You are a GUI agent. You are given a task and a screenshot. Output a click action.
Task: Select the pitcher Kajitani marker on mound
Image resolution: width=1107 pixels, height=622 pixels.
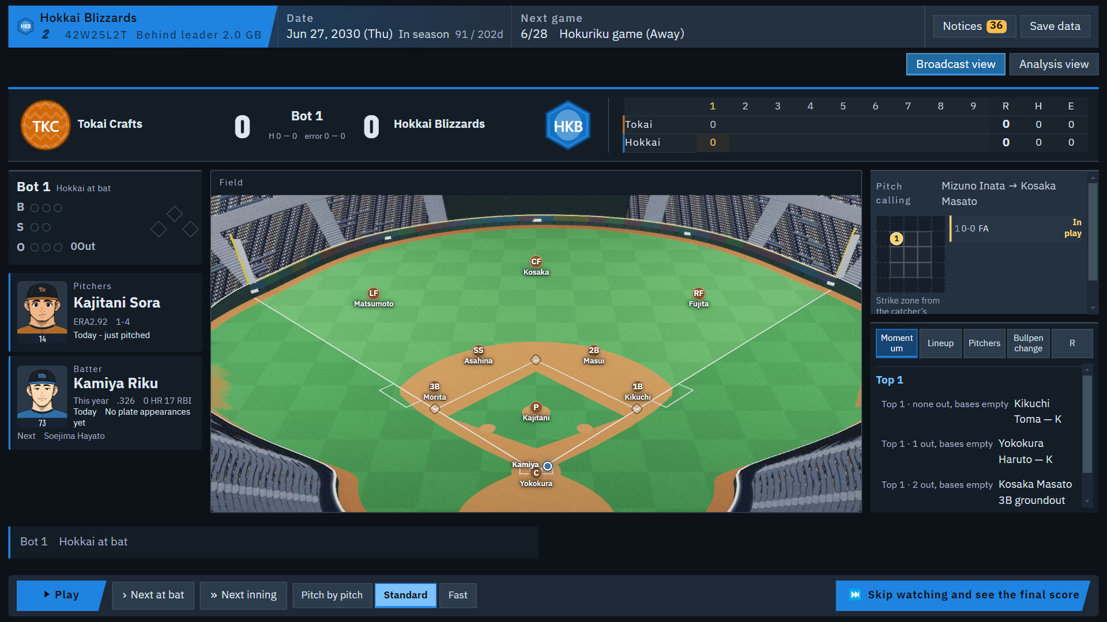pos(536,407)
